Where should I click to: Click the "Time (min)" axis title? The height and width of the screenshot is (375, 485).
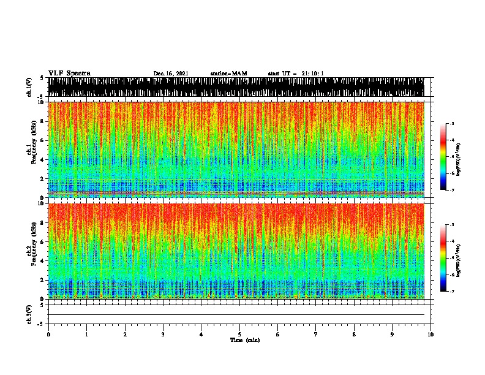(245, 340)
